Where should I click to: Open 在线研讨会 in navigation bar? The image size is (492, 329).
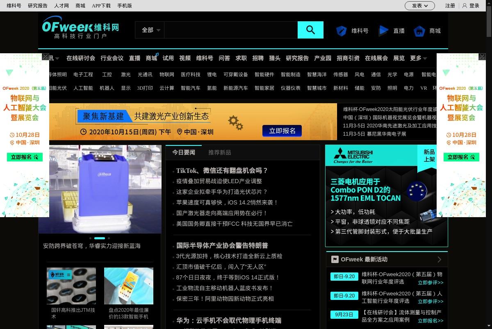coord(81,58)
